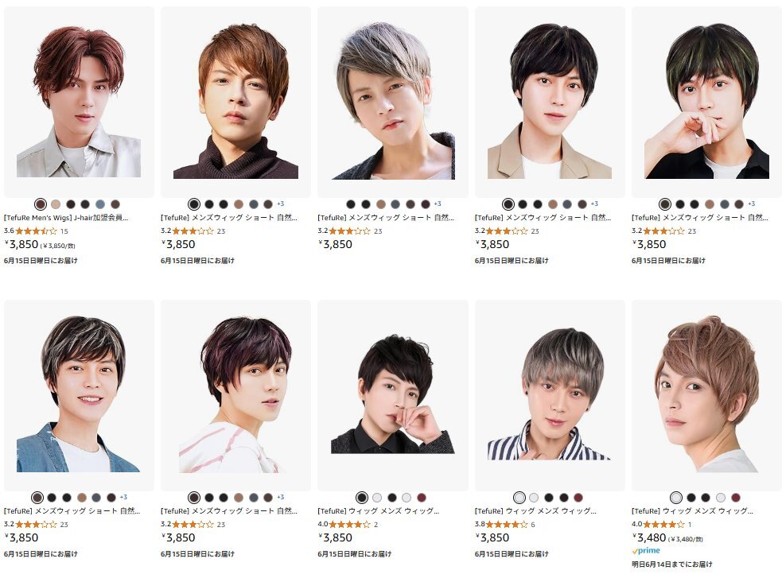782x574 pixels.
Task: Choose the blue-gray swatch under the J-hair wig
Action: point(100,204)
